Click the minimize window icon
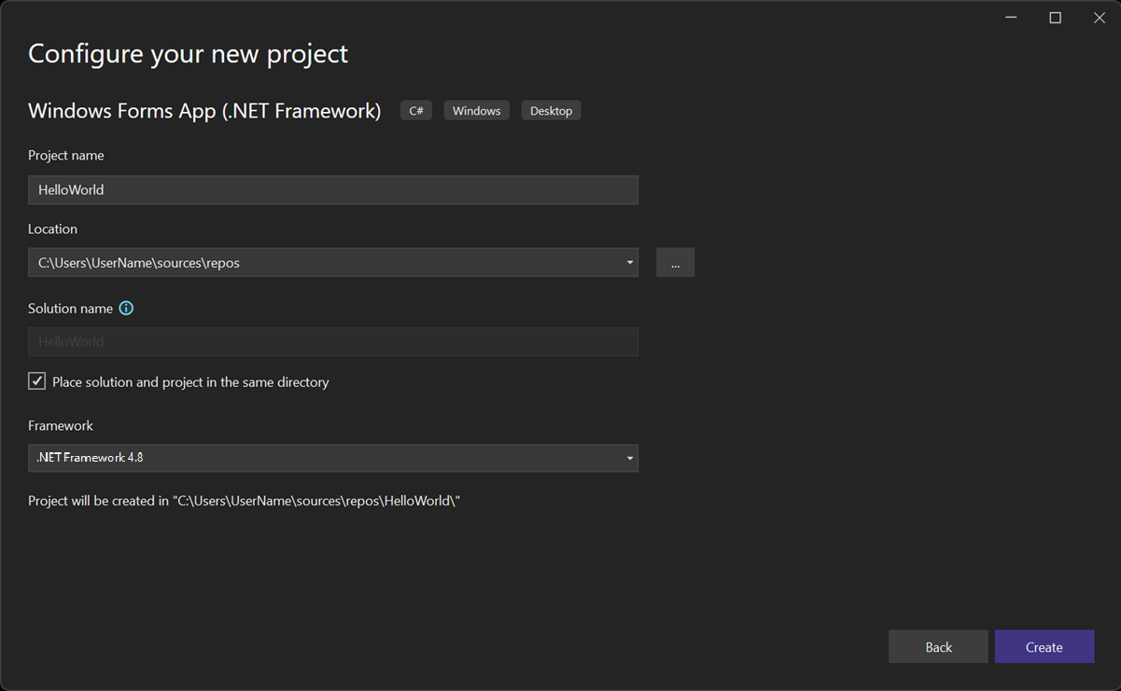This screenshot has height=691, width=1121. 1011,17
